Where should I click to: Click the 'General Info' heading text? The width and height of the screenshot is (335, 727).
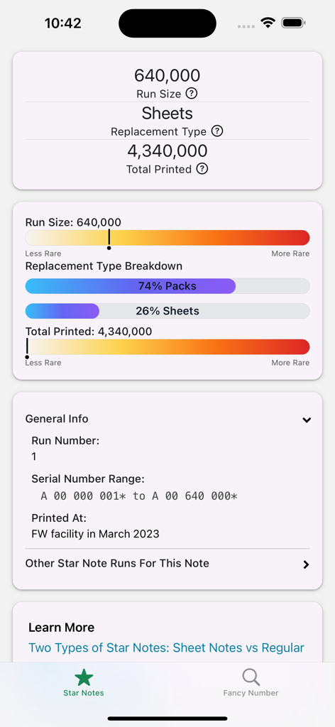point(57,419)
